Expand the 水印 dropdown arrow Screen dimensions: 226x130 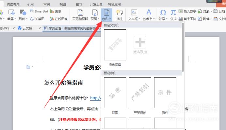(x=110, y=19)
